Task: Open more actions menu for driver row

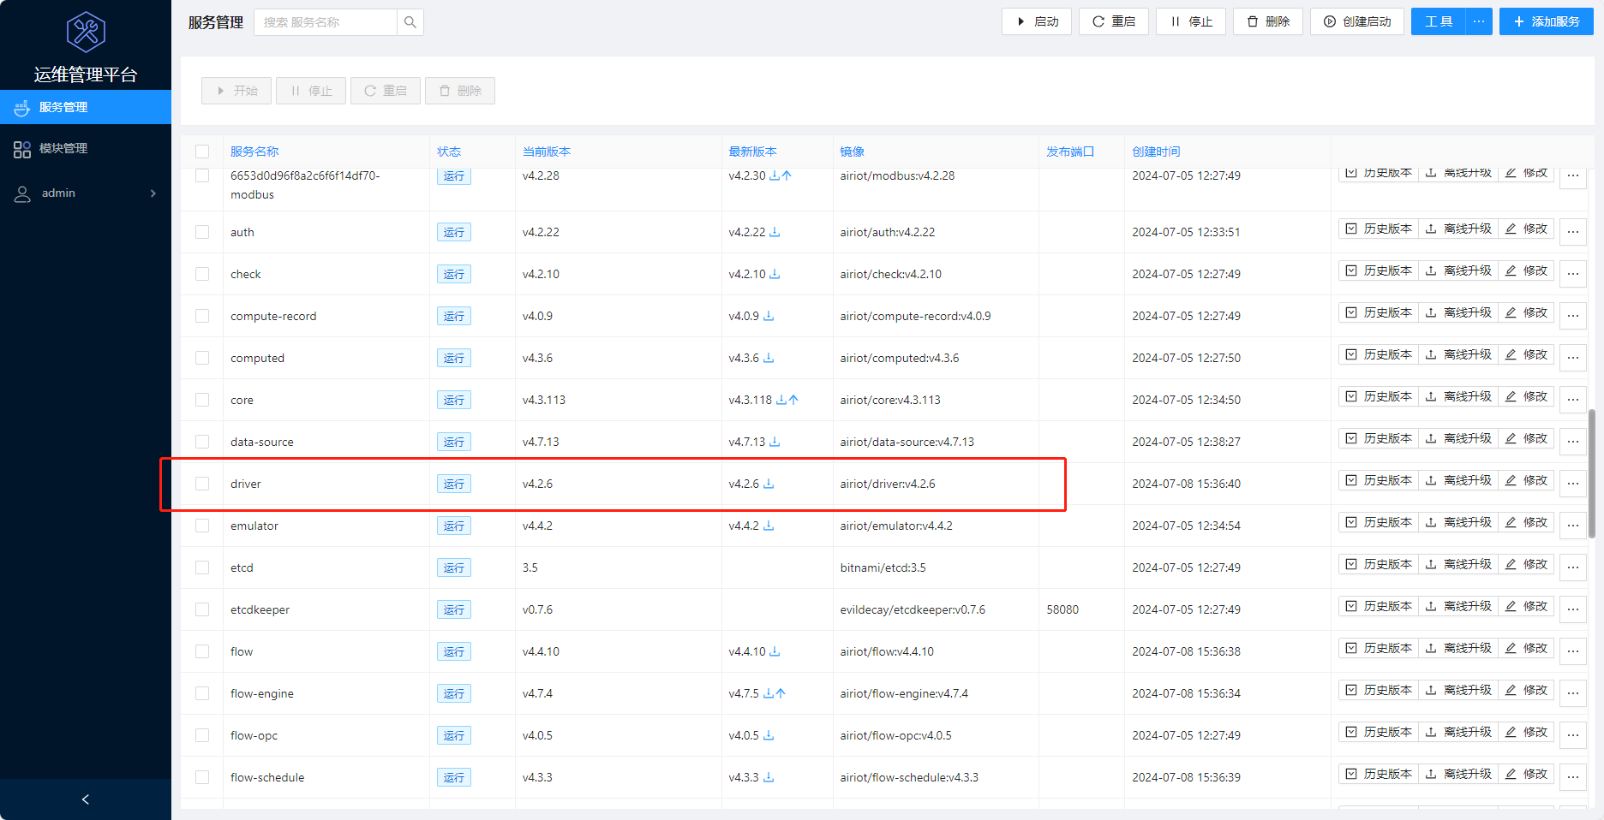Action: pos(1573,484)
